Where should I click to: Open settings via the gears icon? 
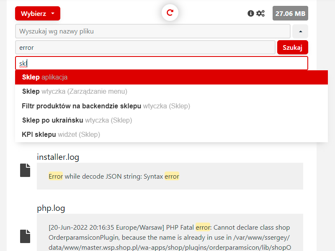[260, 13]
